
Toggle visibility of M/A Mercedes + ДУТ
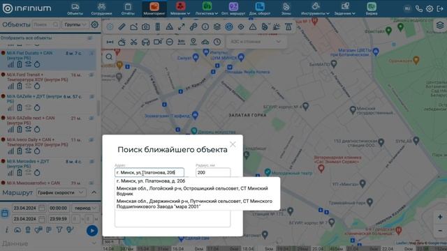click(x=91, y=161)
